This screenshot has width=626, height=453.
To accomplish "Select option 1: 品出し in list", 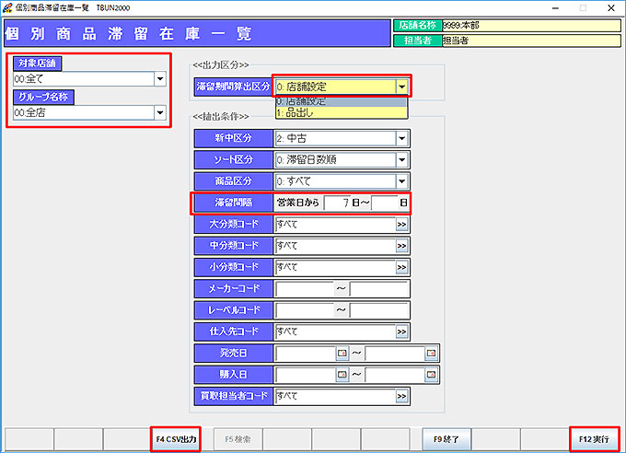I will coord(342,112).
